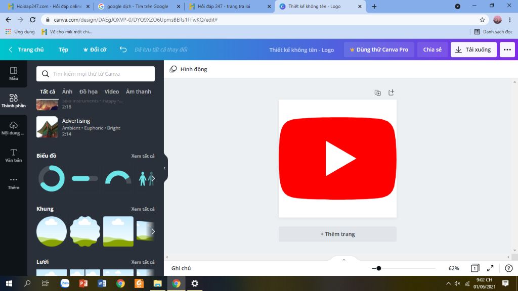Click the browser reload button

tap(32, 20)
